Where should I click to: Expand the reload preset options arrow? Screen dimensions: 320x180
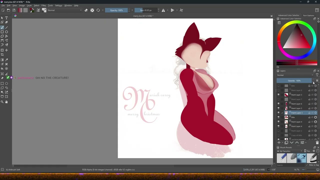(103, 10)
